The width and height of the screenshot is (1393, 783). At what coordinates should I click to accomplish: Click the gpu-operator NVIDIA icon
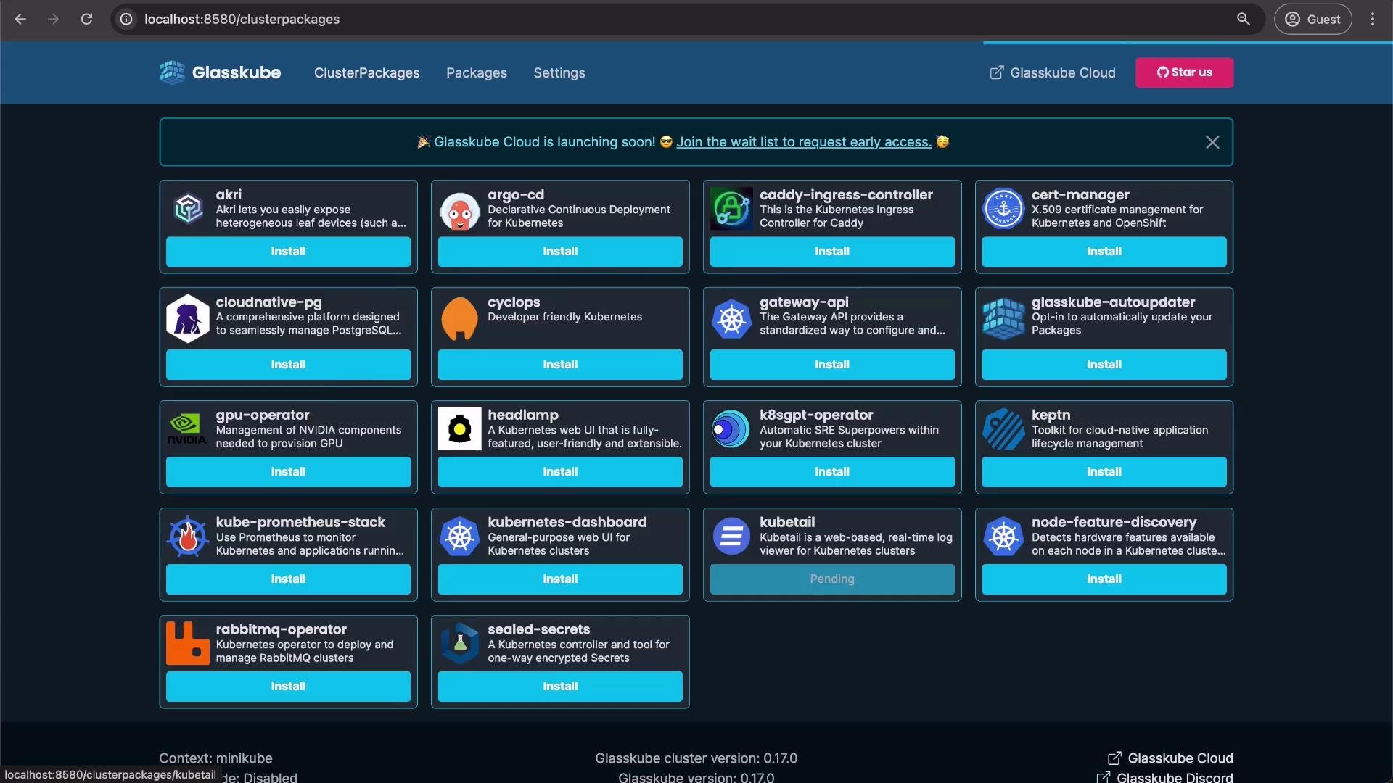click(187, 428)
